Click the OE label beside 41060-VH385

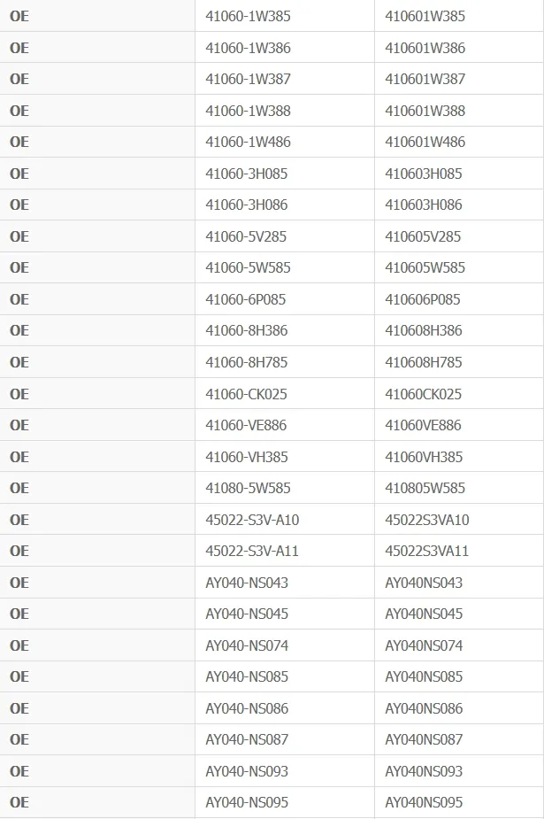[19, 457]
